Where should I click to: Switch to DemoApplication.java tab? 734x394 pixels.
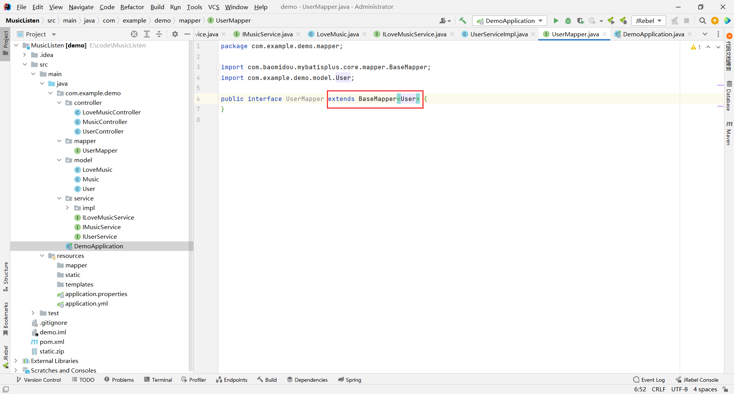coord(653,34)
